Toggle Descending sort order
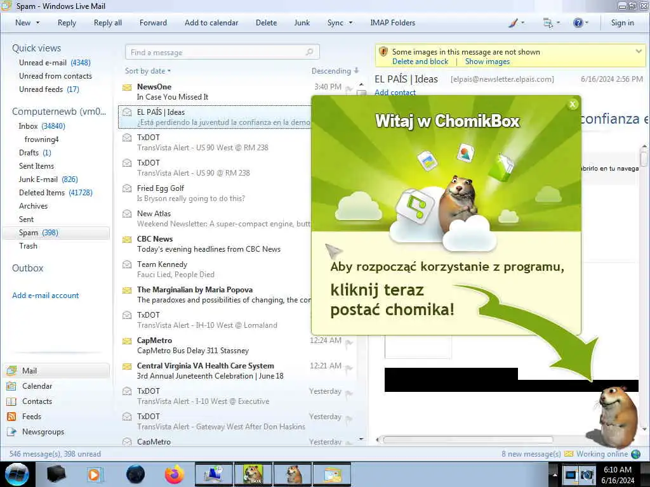This screenshot has width=650, height=487. point(335,71)
